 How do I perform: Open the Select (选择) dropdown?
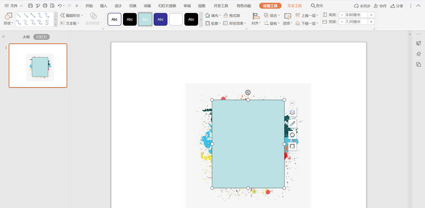click(x=287, y=19)
